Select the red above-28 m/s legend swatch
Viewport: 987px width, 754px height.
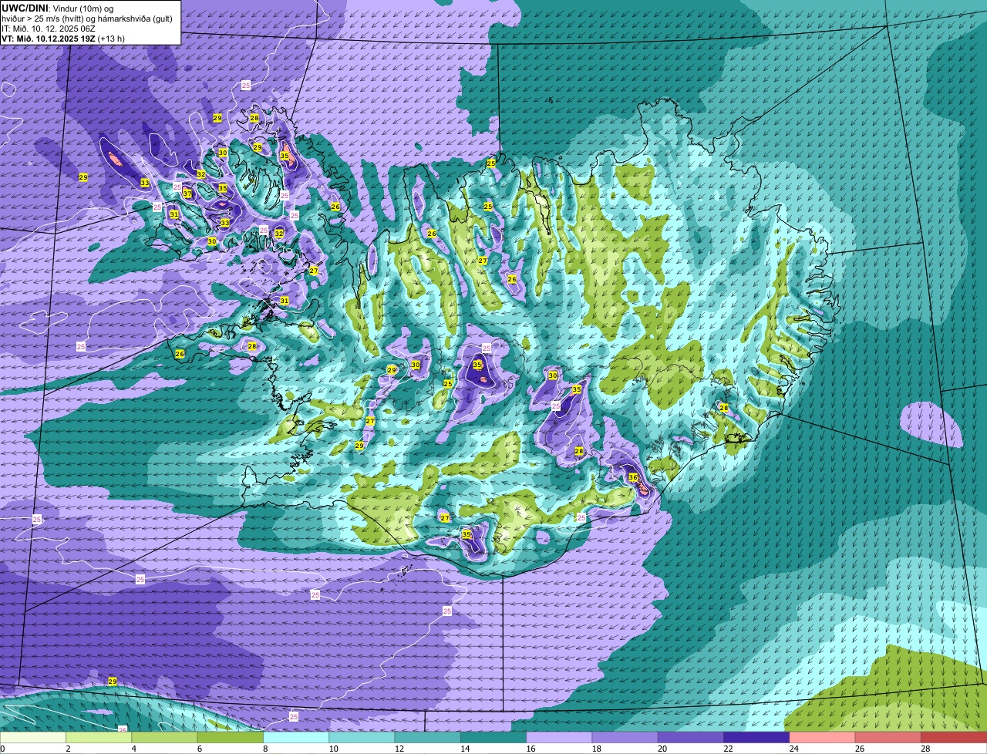(x=955, y=738)
